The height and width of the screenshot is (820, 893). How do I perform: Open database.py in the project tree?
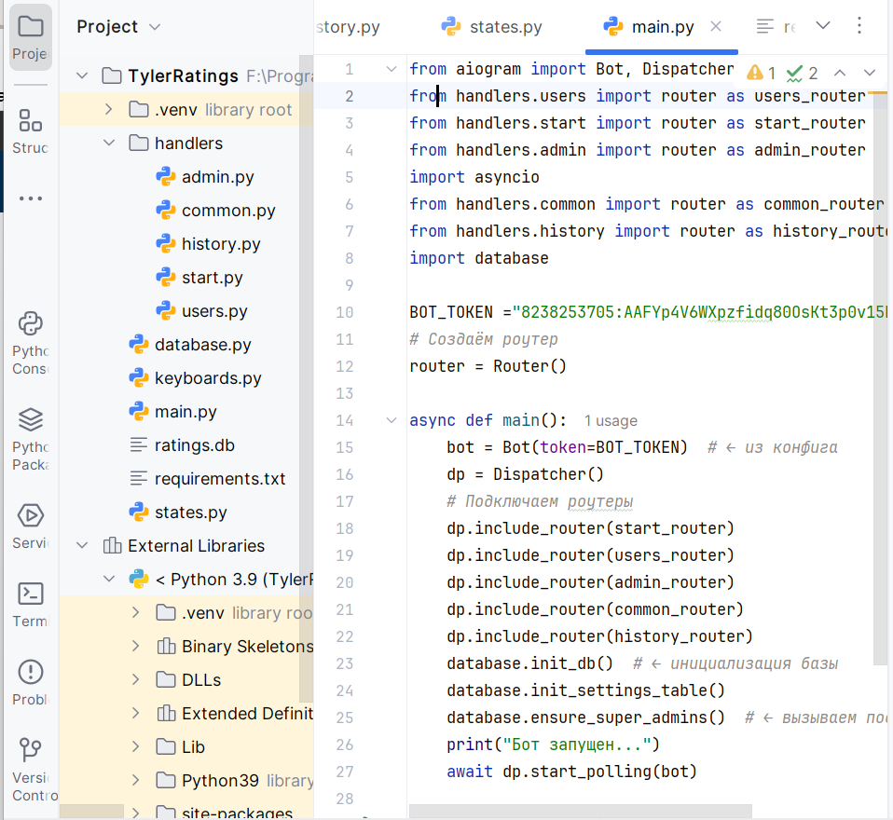[189, 345]
